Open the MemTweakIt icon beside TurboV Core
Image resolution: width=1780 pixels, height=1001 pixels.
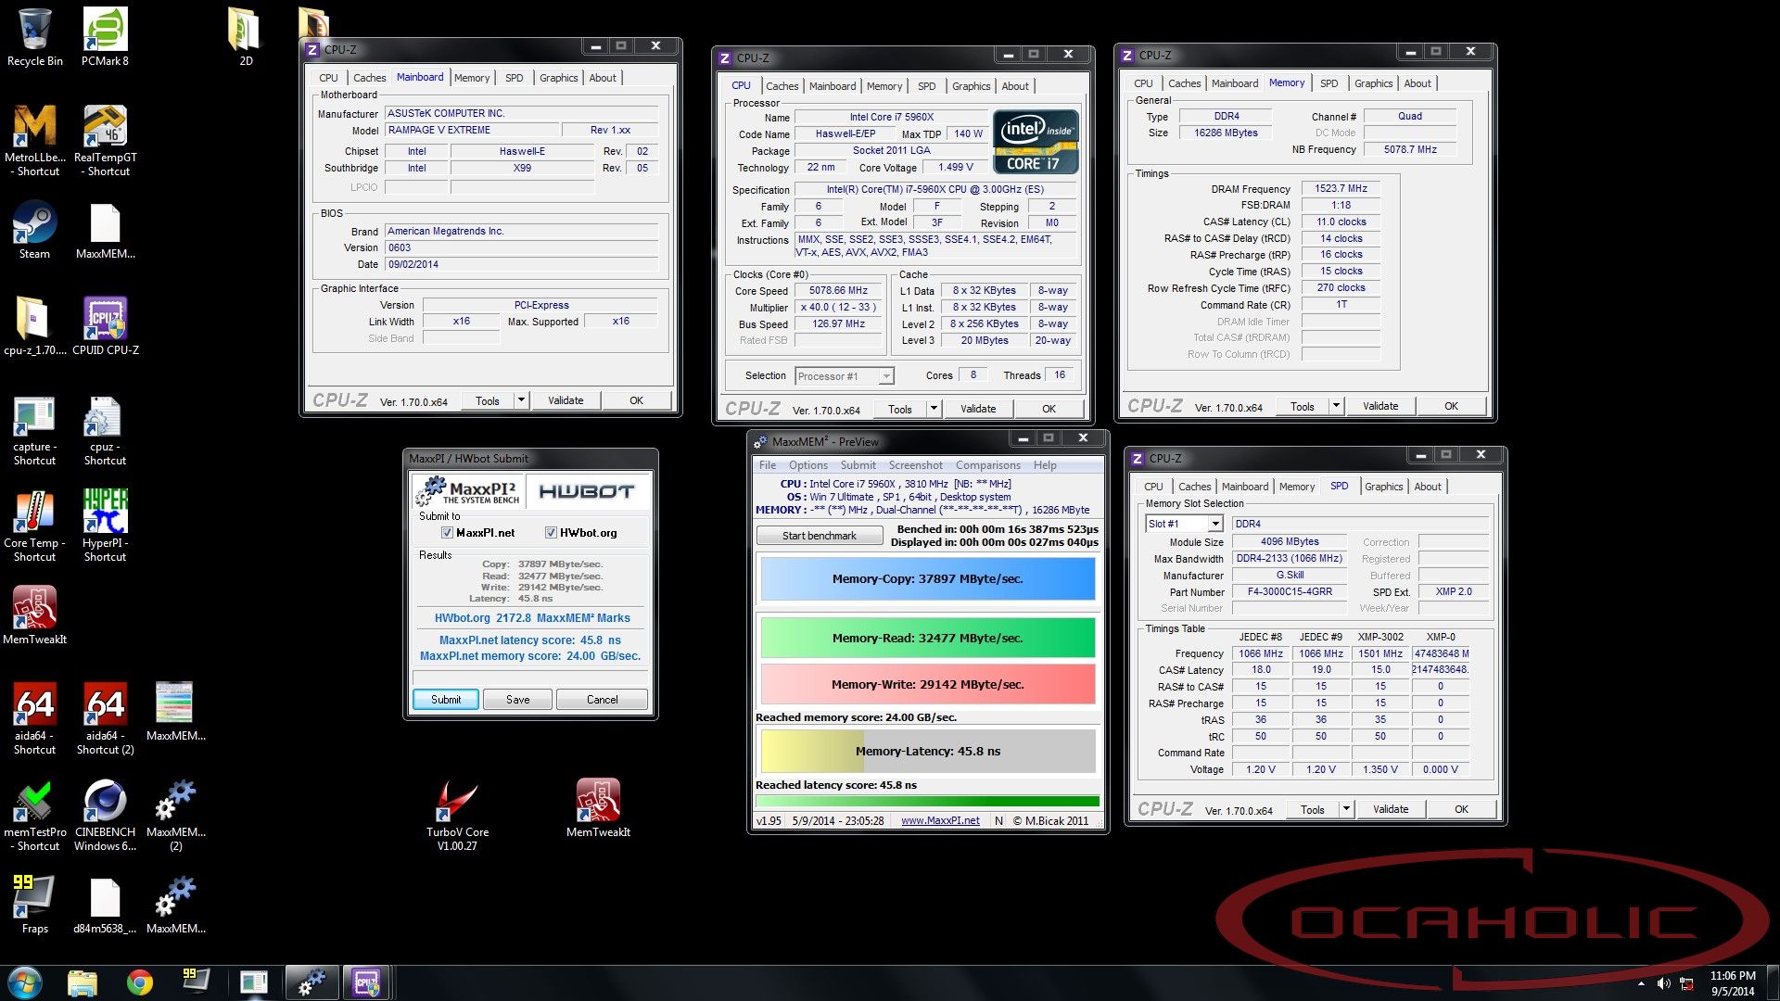tap(598, 807)
